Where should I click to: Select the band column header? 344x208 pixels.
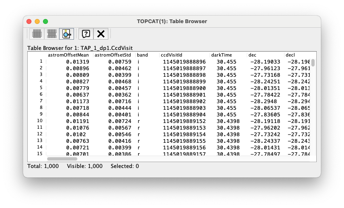point(147,55)
